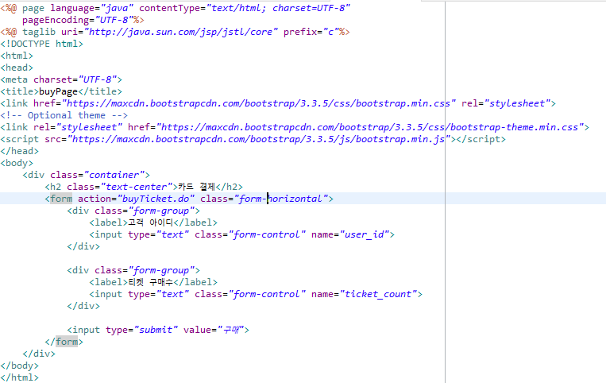The image size is (606, 383).
Task: Click the opening "<head>" tag
Action: tap(17, 68)
